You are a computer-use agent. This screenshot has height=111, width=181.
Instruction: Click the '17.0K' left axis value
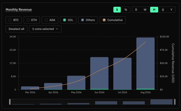pos(13,63)
